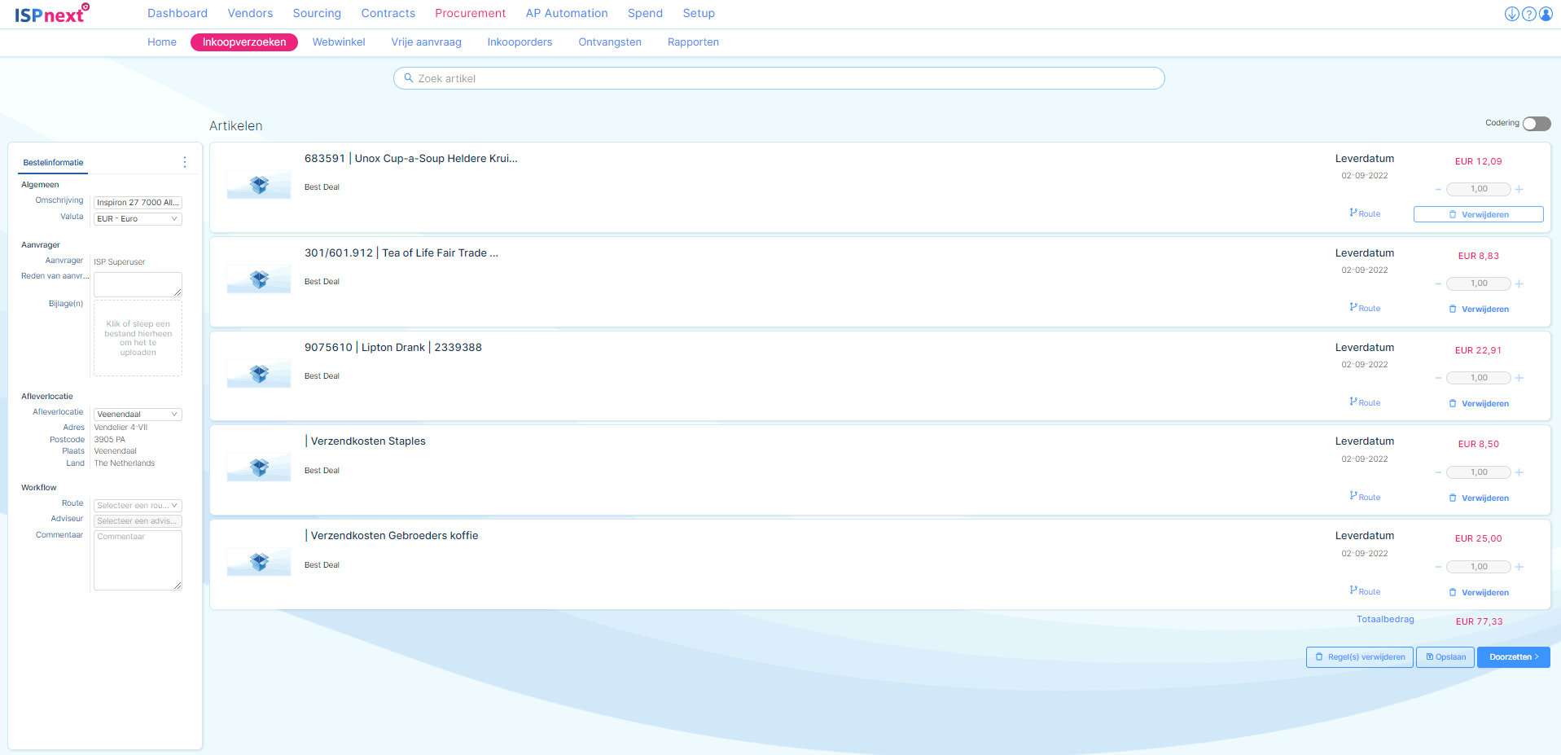This screenshot has width=1561, height=755.
Task: Remove the Lipton Drank line
Action: (1479, 403)
